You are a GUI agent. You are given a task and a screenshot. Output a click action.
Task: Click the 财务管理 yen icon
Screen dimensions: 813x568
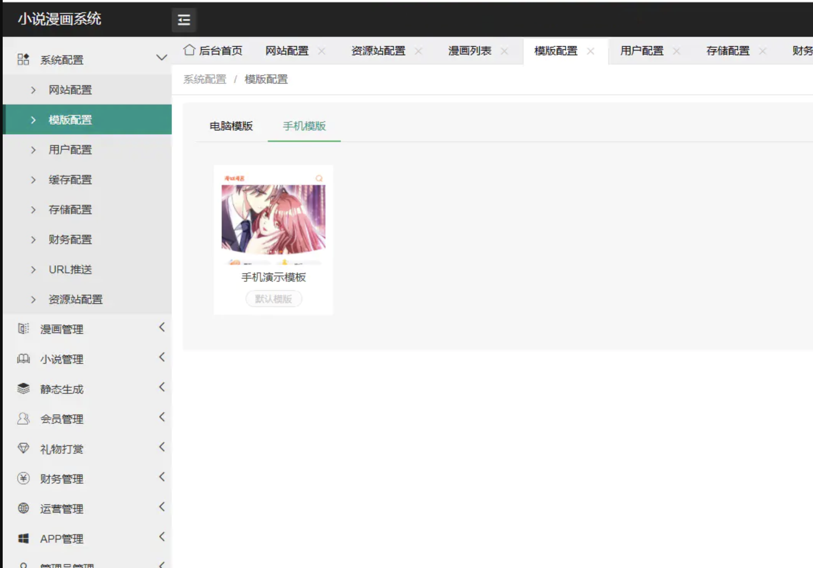click(23, 478)
